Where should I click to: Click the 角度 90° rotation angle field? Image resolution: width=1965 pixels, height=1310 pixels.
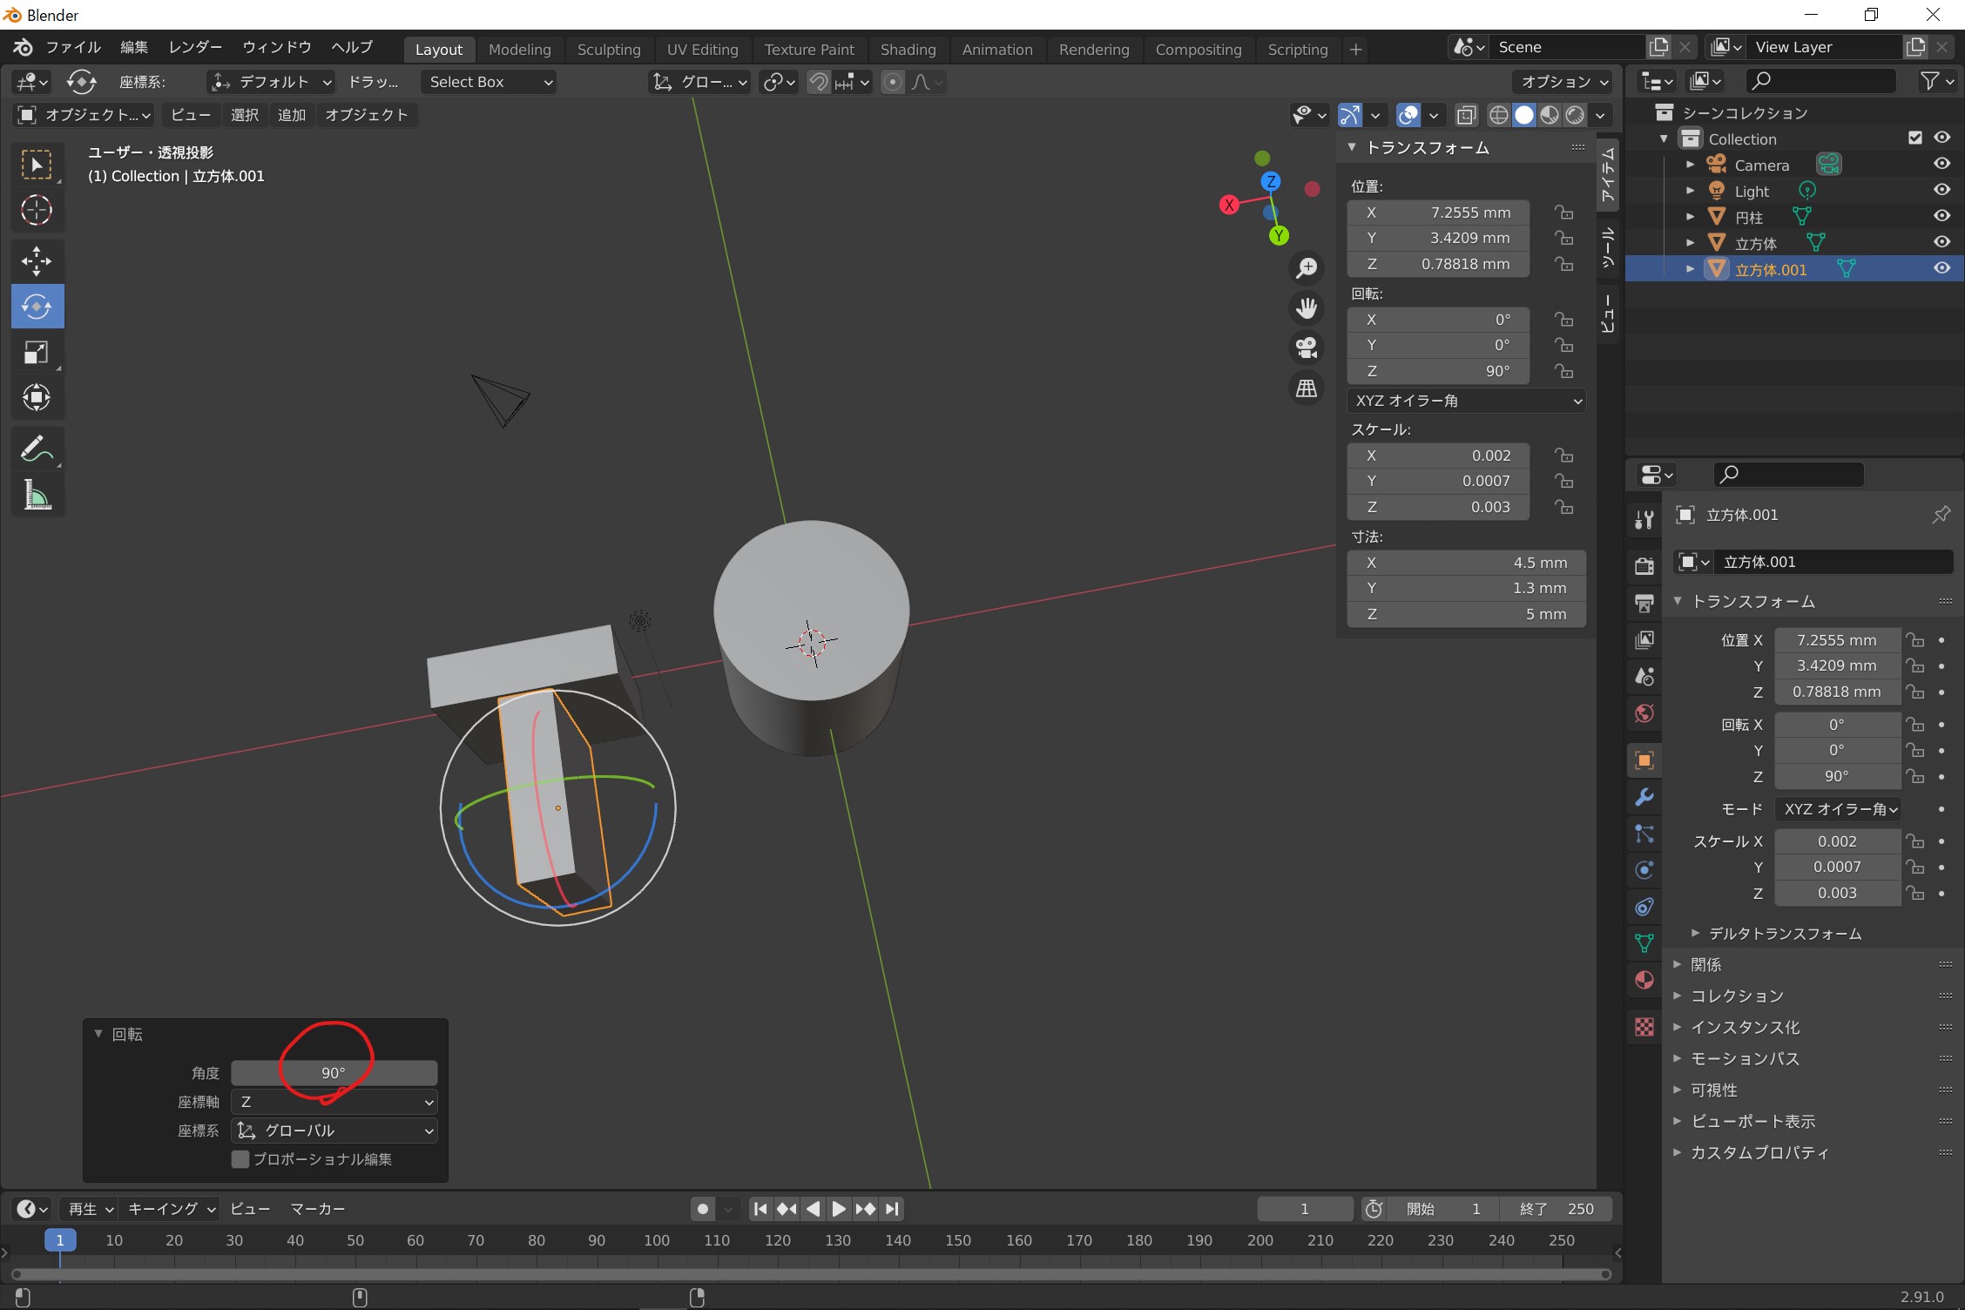(334, 1073)
